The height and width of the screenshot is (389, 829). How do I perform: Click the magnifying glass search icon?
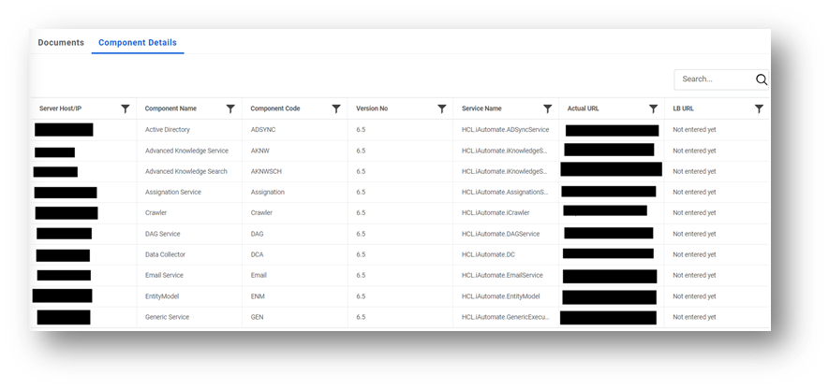[x=762, y=79]
